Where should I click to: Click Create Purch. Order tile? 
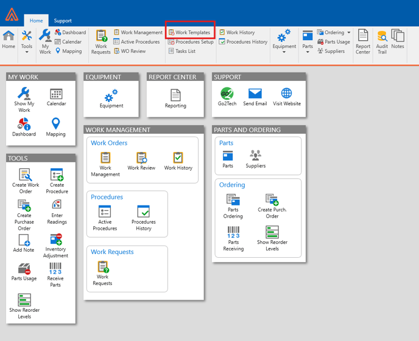[272, 206]
